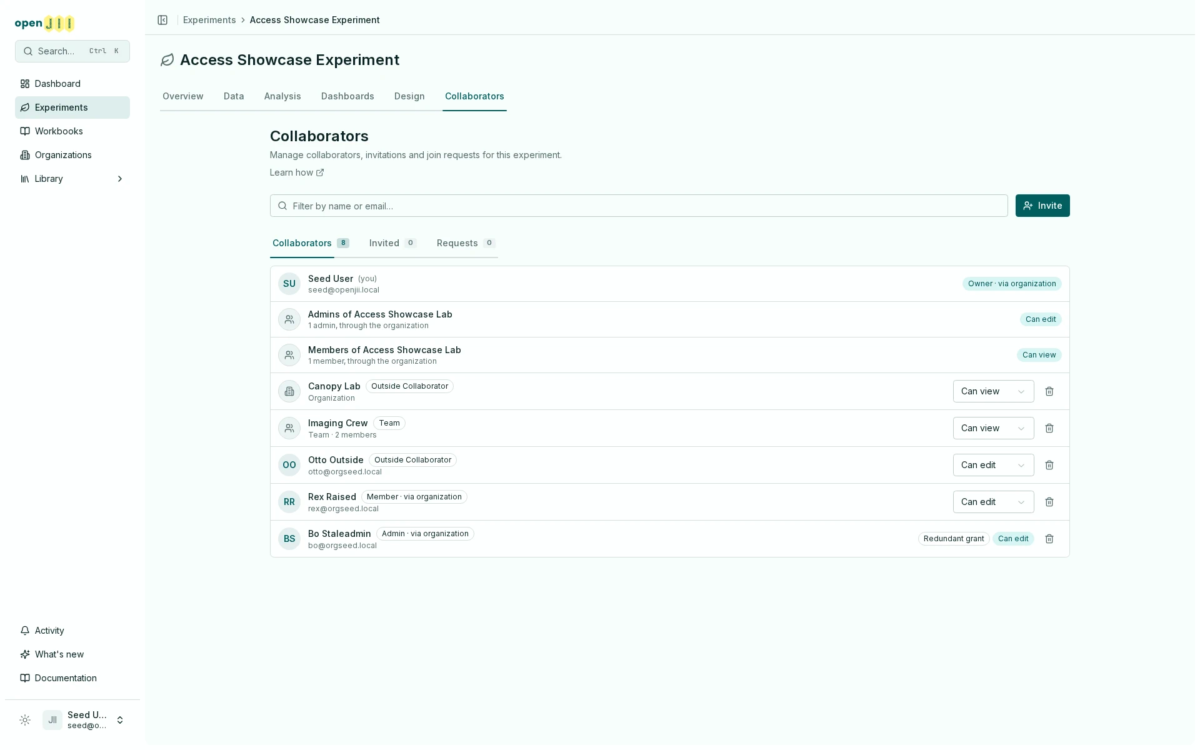Image resolution: width=1200 pixels, height=750 pixels.
Task: Collapse the sidebar with the panel icon
Action: (x=162, y=20)
